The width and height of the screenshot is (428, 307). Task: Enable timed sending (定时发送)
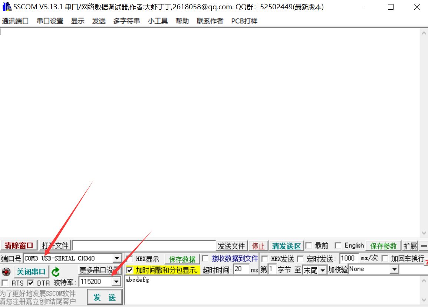coord(300,258)
